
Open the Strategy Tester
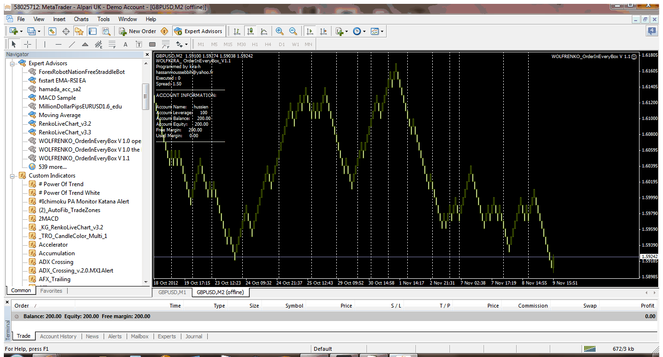(x=106, y=31)
